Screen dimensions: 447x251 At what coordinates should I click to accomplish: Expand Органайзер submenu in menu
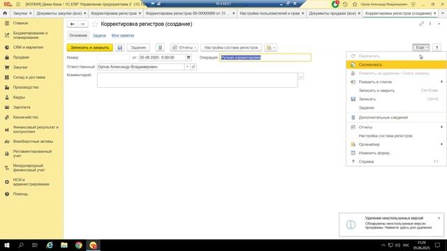(441, 144)
